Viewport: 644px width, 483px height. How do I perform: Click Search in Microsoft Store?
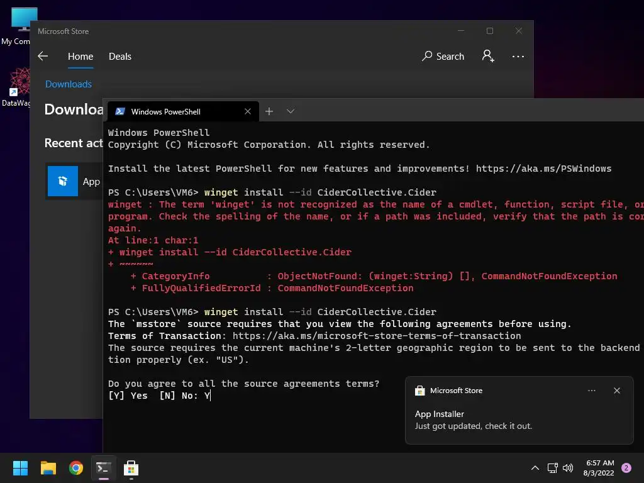443,56
